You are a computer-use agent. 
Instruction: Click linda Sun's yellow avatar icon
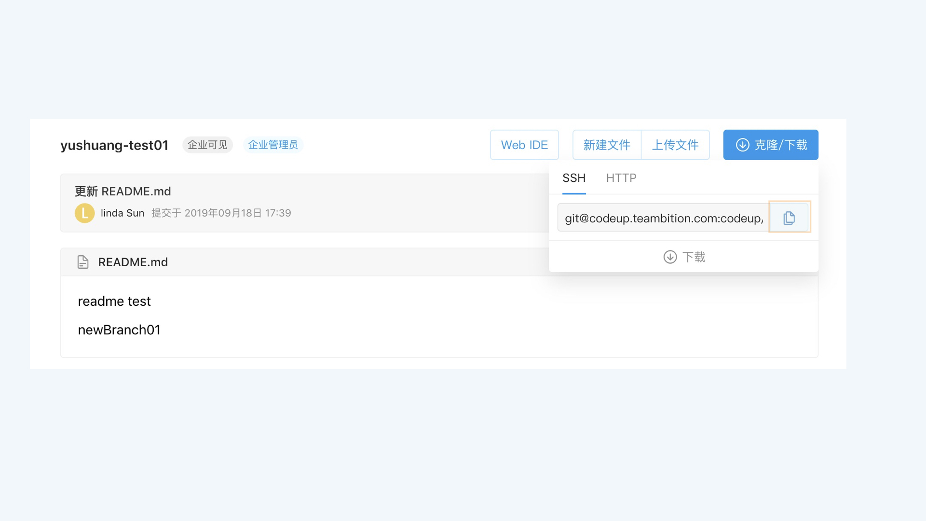click(84, 213)
